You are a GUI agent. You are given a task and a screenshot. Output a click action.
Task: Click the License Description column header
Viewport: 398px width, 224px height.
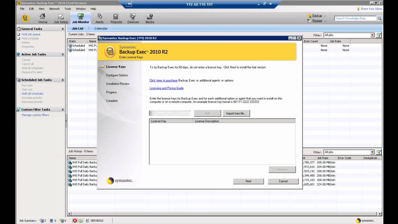click(244, 121)
